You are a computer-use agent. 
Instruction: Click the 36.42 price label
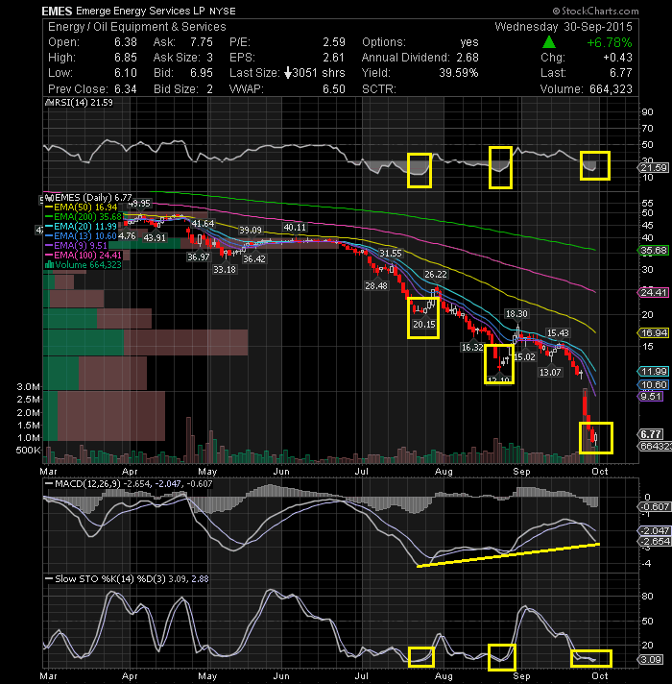point(254,258)
